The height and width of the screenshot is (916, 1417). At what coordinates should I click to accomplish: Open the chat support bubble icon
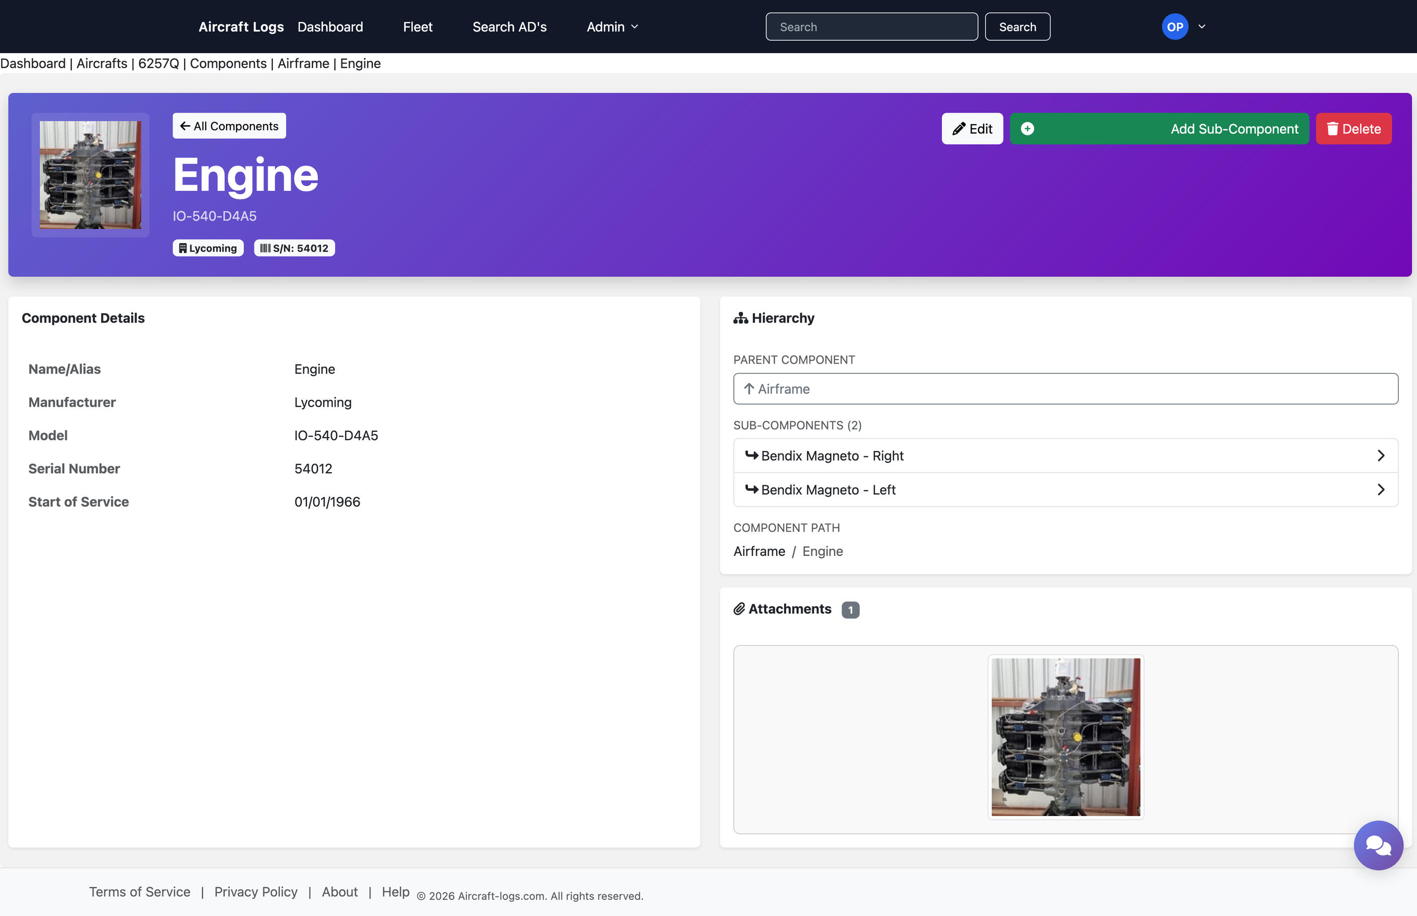pos(1378,845)
